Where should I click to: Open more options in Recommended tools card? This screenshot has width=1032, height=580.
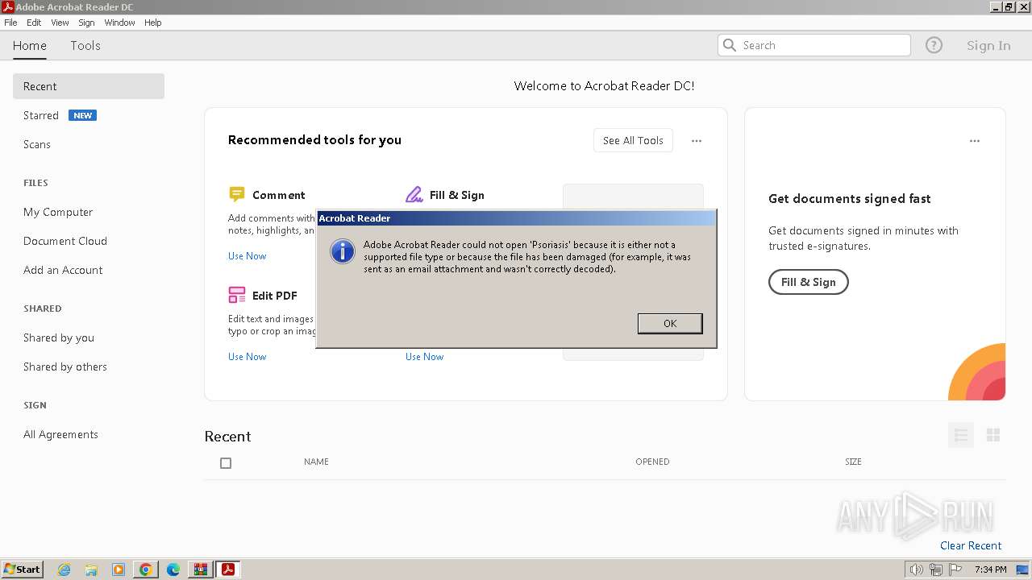point(697,140)
